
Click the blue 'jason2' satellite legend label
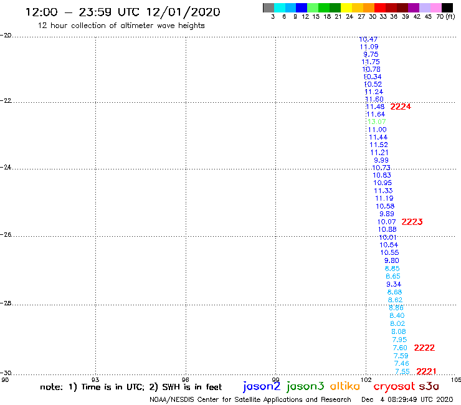[x=262, y=386]
